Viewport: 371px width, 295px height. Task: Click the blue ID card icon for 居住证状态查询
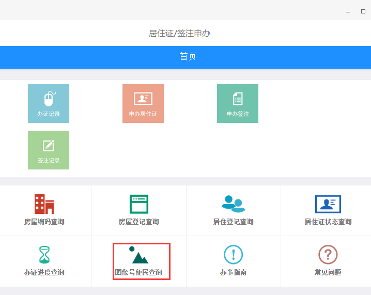click(328, 204)
